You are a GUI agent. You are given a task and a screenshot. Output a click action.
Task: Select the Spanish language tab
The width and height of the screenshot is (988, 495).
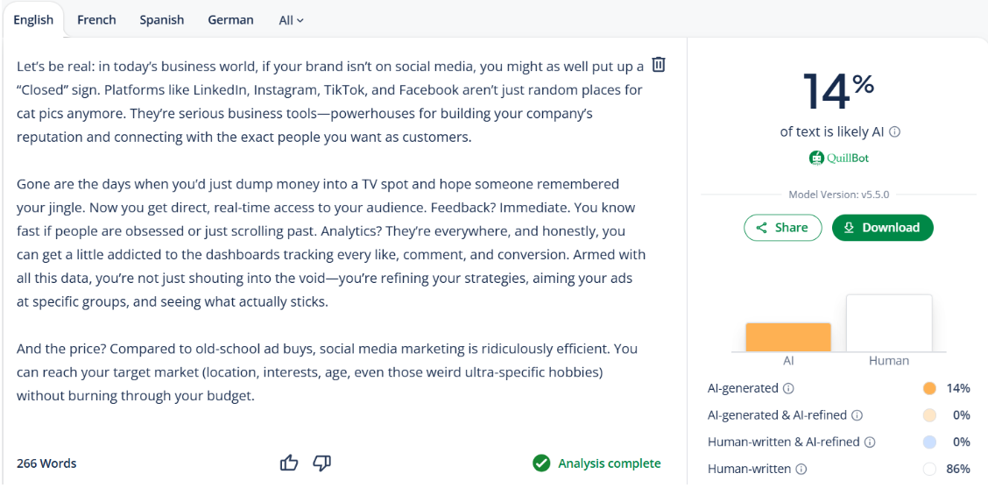[162, 19]
